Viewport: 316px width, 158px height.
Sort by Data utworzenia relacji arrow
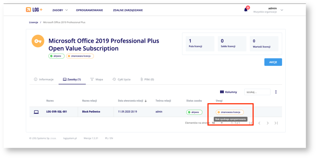pyautogui.click(x=146, y=101)
